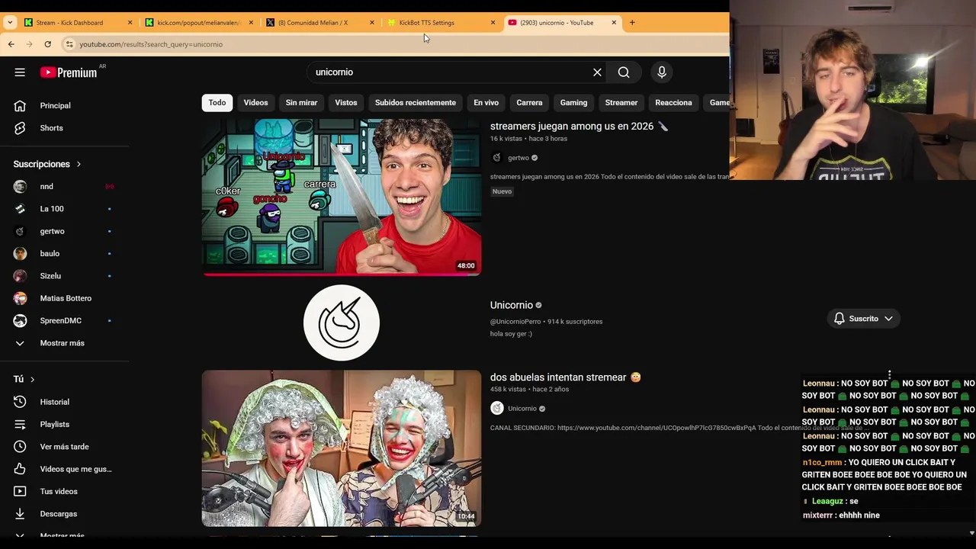
Task: Click Unicornio avatar under abuelas video
Action: 497,409
